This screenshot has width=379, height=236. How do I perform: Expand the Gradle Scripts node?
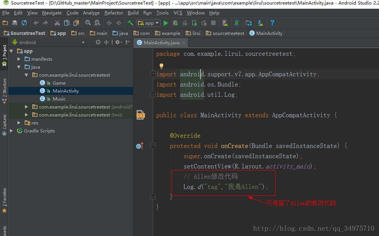(11, 131)
